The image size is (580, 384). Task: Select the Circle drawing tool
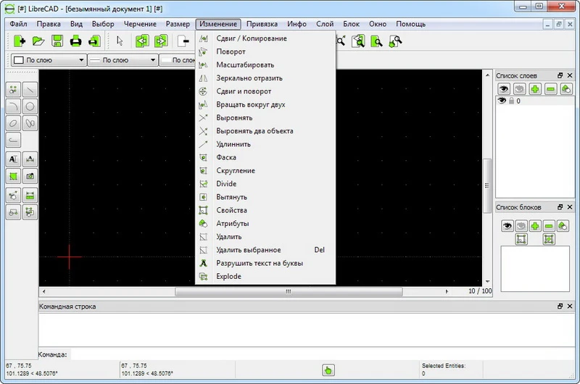(30, 107)
